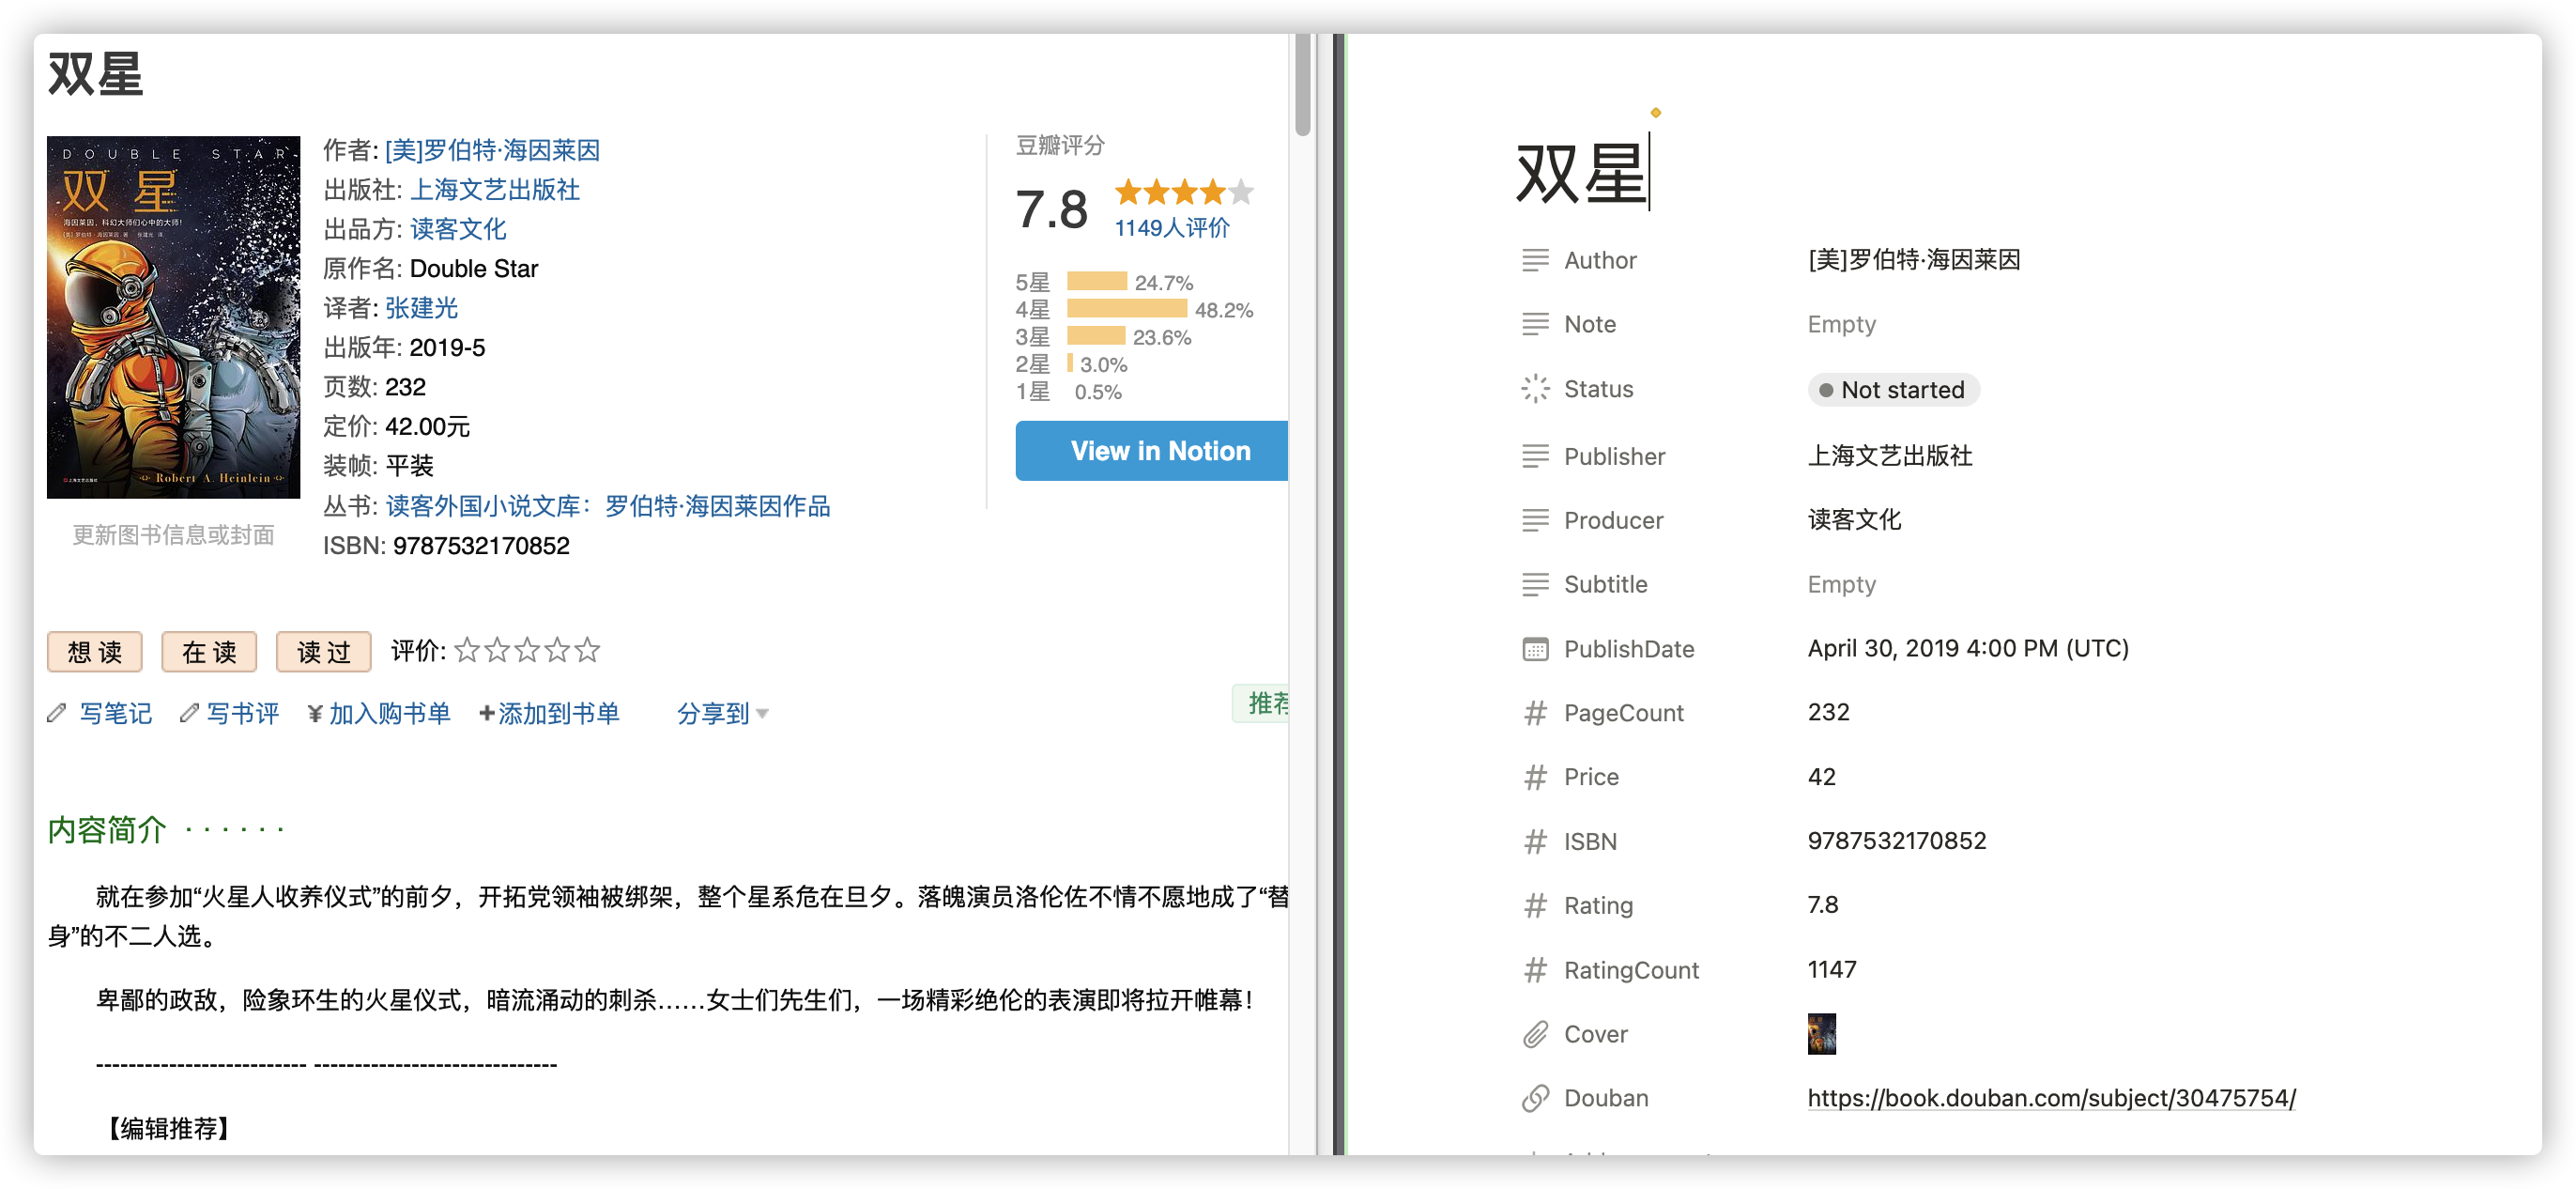Rate the book with the third empty star
Screen dimensions: 2576x1189
click(527, 651)
